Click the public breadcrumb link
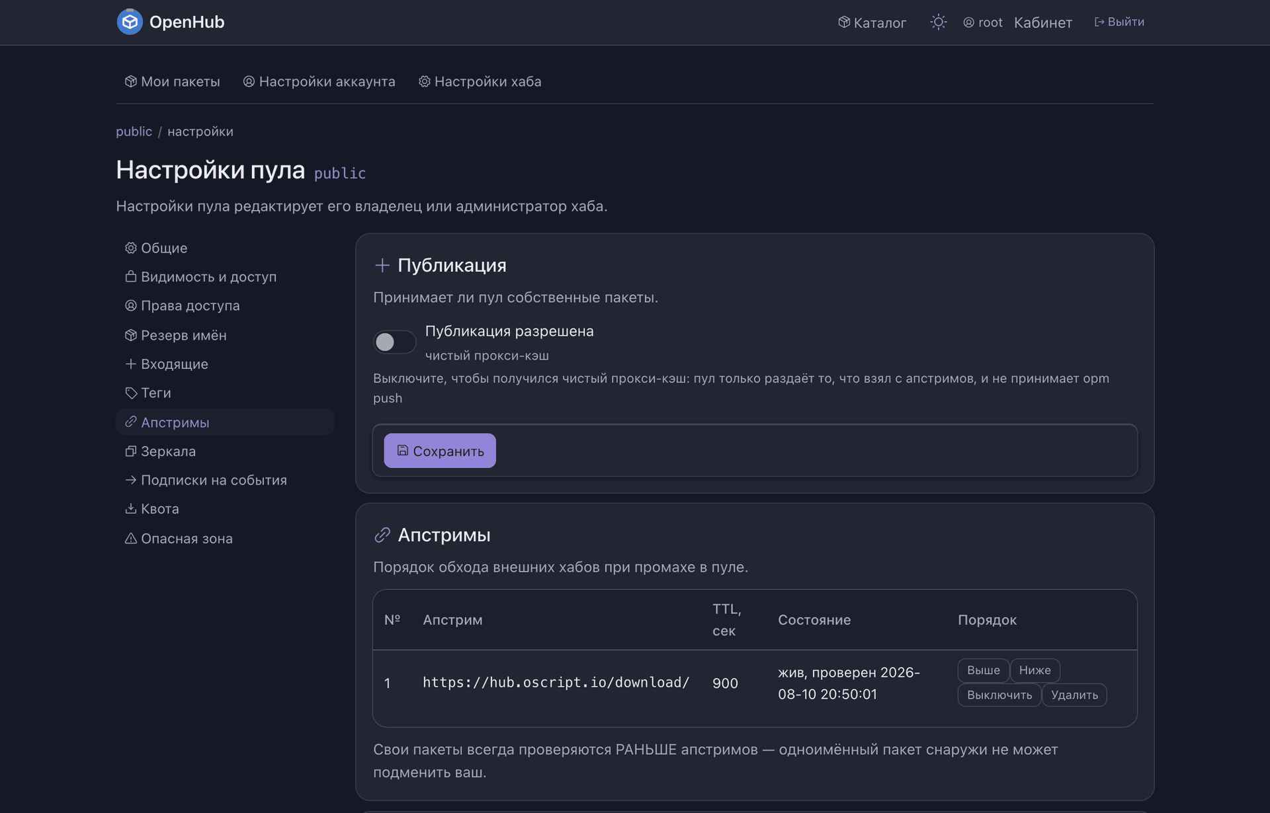1270x813 pixels. pyautogui.click(x=134, y=132)
